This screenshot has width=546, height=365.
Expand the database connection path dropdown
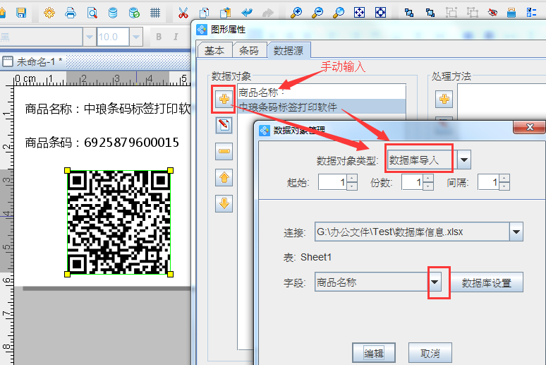(516, 232)
